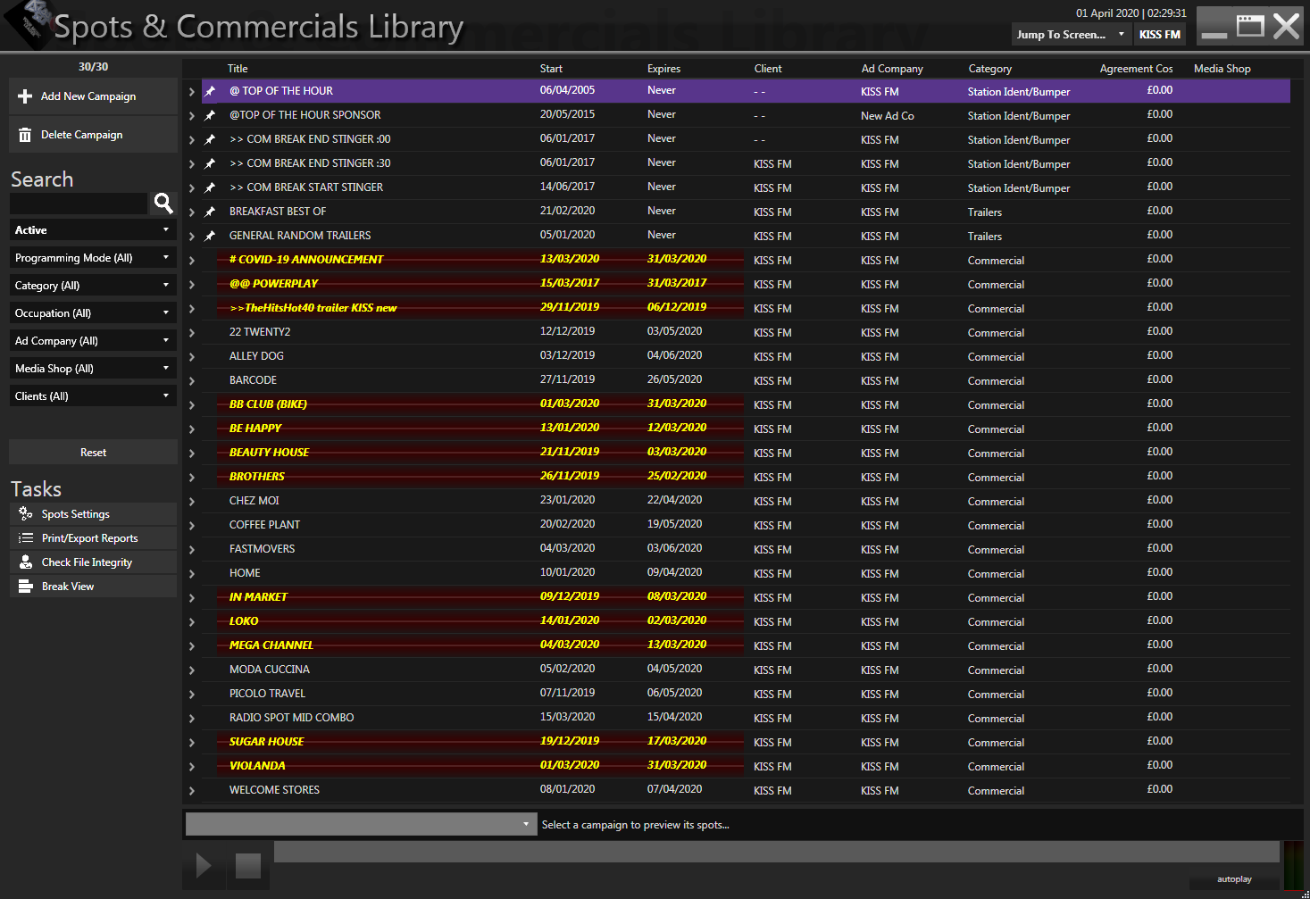Select the COFFEE PLANT campaign
The image size is (1310, 899).
(746, 525)
